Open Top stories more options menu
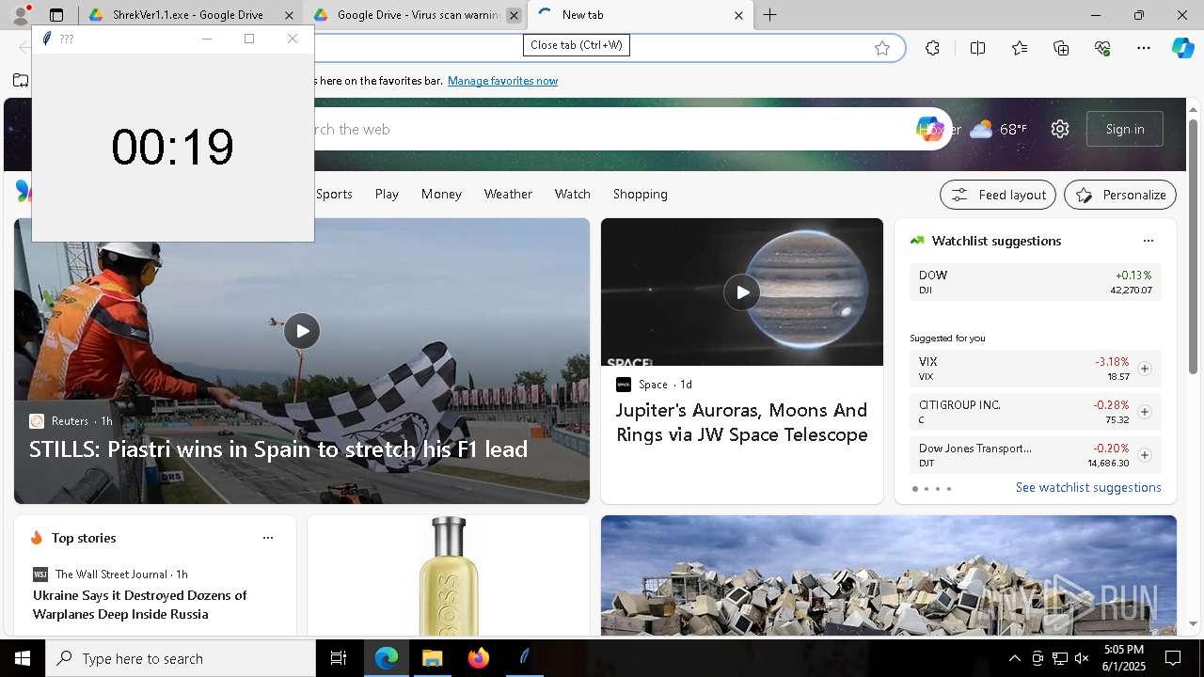The width and height of the screenshot is (1204, 677). click(268, 538)
